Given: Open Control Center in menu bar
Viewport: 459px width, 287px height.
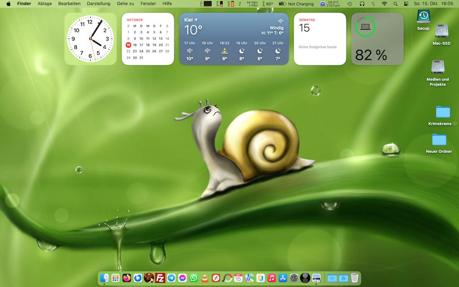Looking at the screenshot, I should point(406,4).
